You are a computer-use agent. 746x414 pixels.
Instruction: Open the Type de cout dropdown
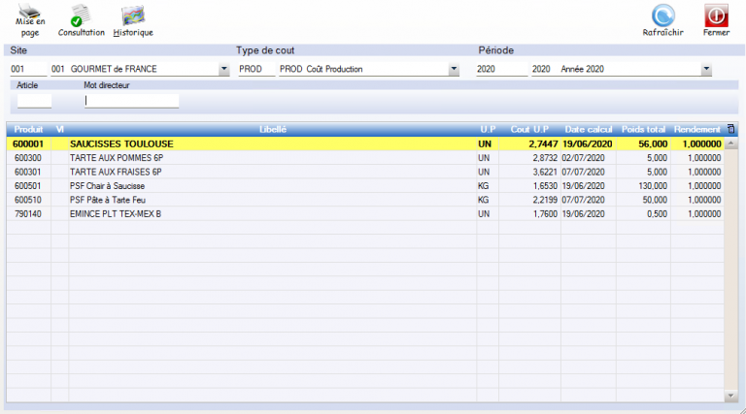(454, 70)
